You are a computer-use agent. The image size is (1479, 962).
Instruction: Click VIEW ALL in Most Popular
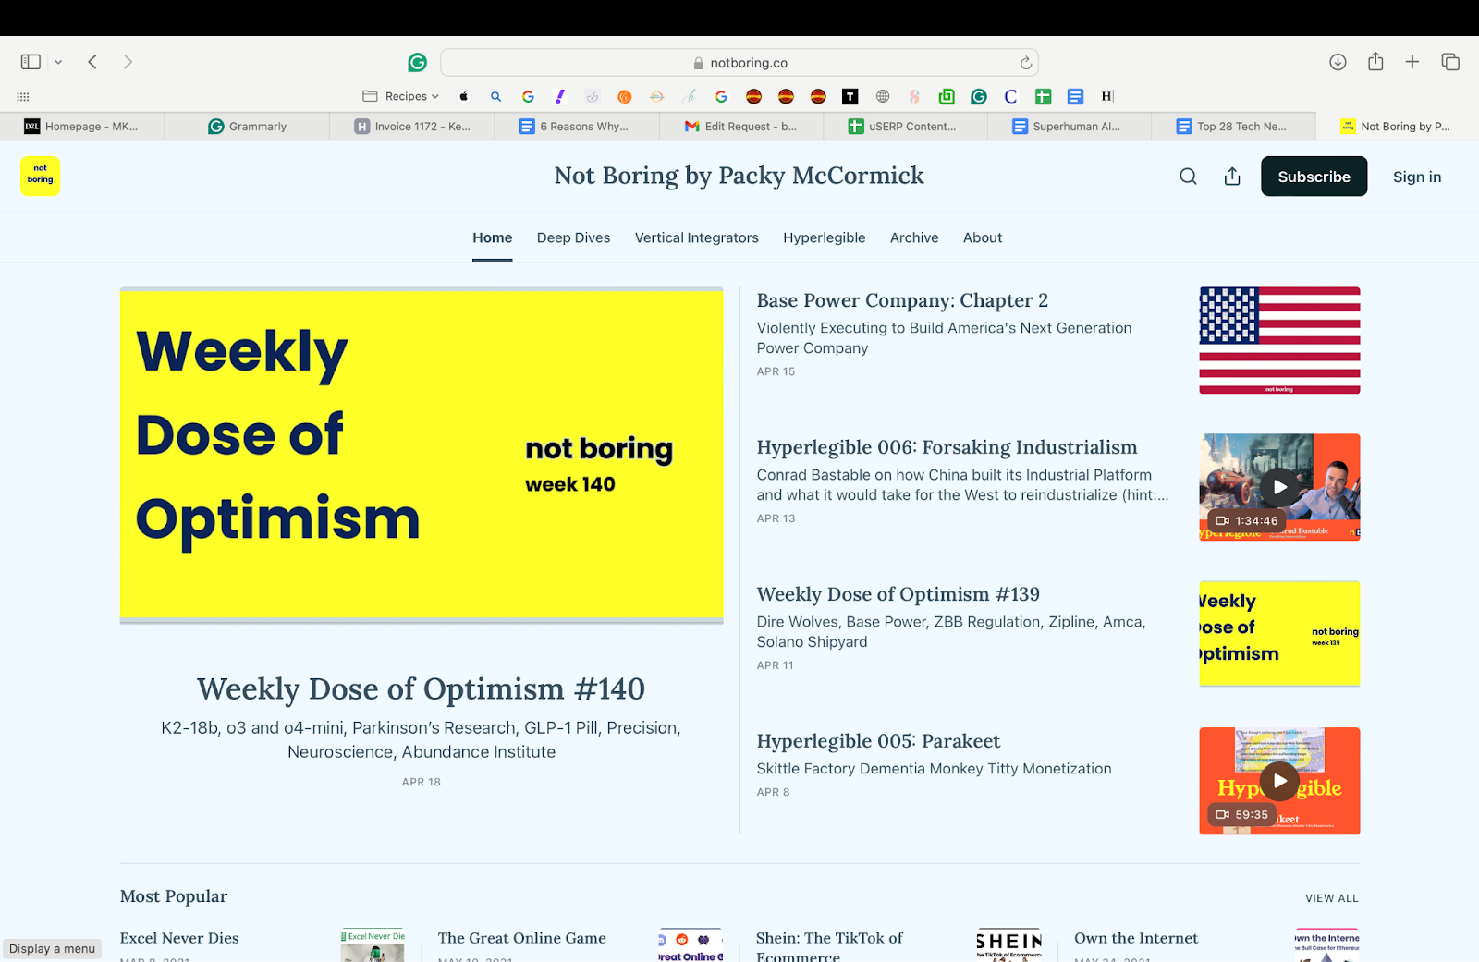coord(1332,898)
